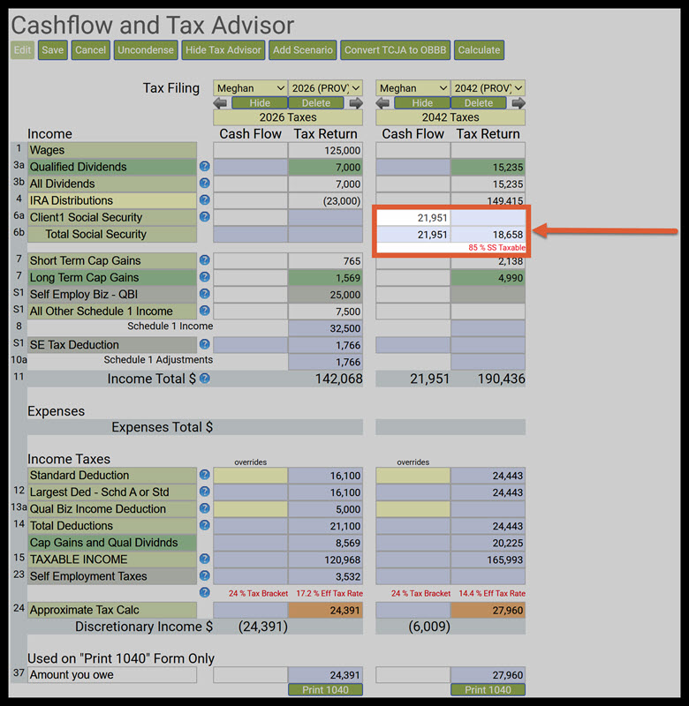Edit 2026 Wages tax return field
The height and width of the screenshot is (706, 689).
point(325,150)
